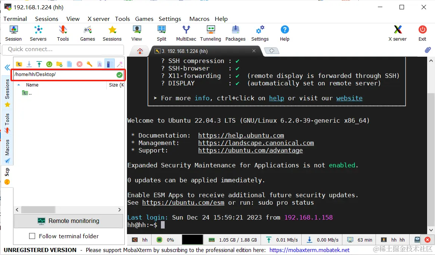Screen dimensions: 435x255
Task: Click the magic wand icon in SFTP toolbar
Action: (x=119, y=64)
